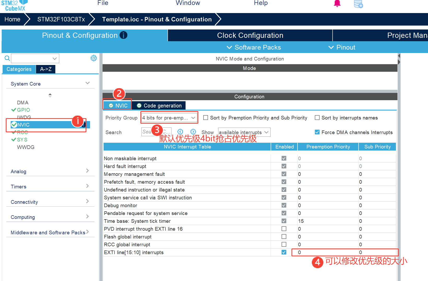Image resolution: width=428 pixels, height=281 pixels.
Task: Open the Show available interrupts dropdown
Action: (x=244, y=132)
